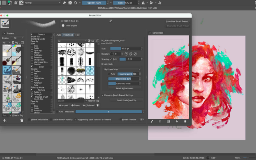Toggle Preserve Alpha checker icon
The image size is (256, 160).
pyautogui.click(x=70, y=3)
